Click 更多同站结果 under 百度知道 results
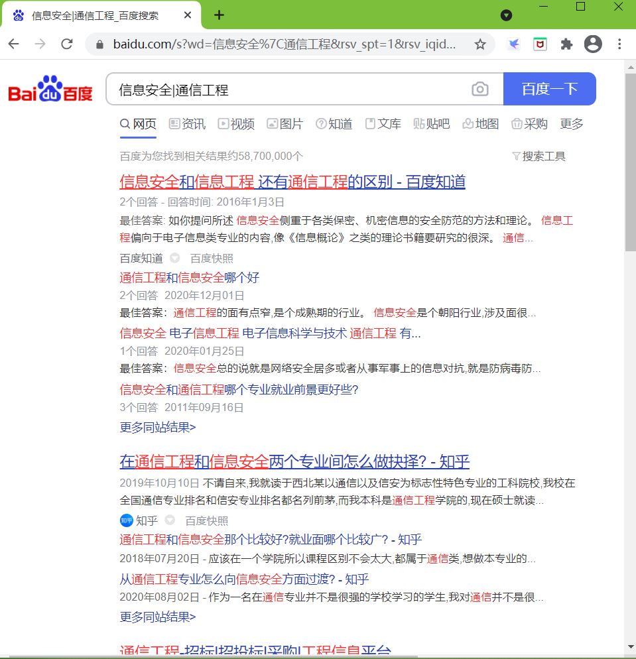Viewport: 636px width, 659px height. (158, 428)
